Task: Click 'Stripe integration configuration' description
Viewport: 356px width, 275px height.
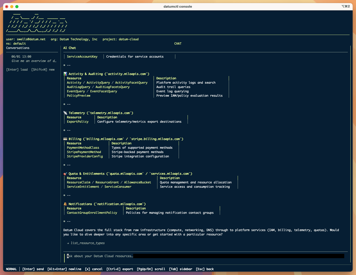Action: click(140, 156)
